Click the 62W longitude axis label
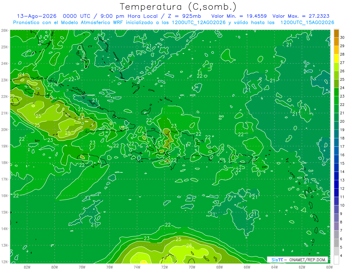The width and height of the screenshot is (350, 271). 302,267
